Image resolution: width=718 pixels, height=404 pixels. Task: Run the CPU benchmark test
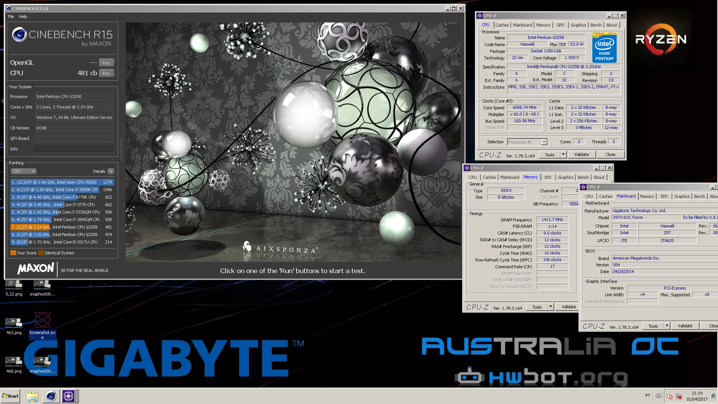click(106, 73)
